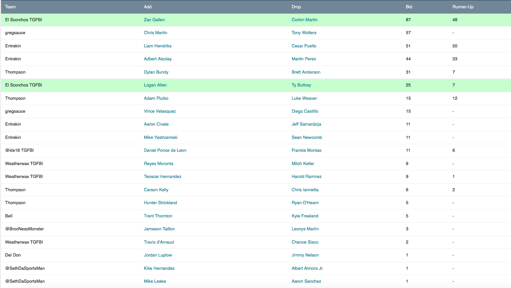Select the bid value 57
The width and height of the screenshot is (511, 288).
point(408,33)
